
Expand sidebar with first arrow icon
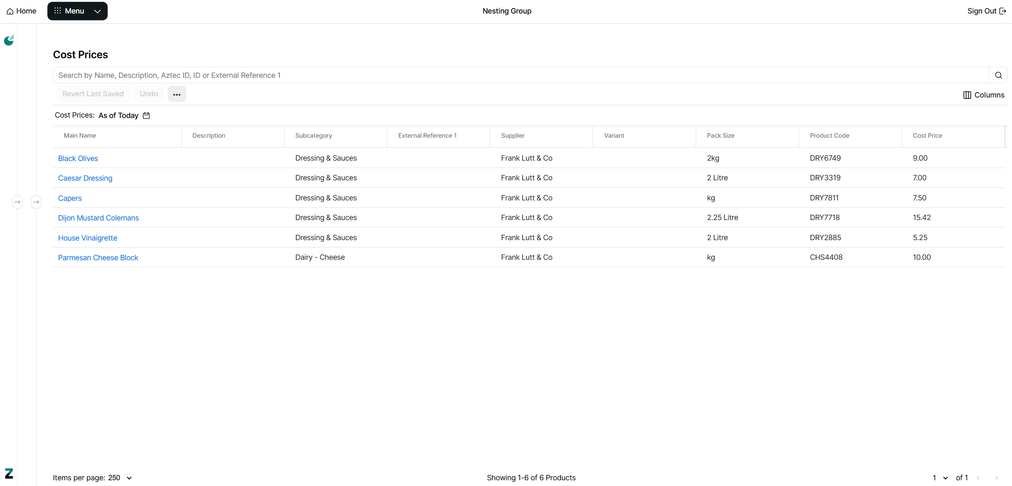tap(17, 202)
